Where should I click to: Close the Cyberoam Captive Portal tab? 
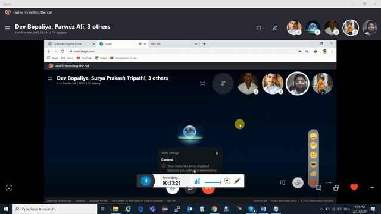93,43
